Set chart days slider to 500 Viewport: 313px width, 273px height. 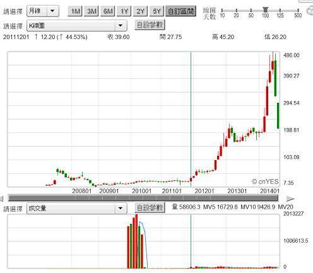(298, 10)
